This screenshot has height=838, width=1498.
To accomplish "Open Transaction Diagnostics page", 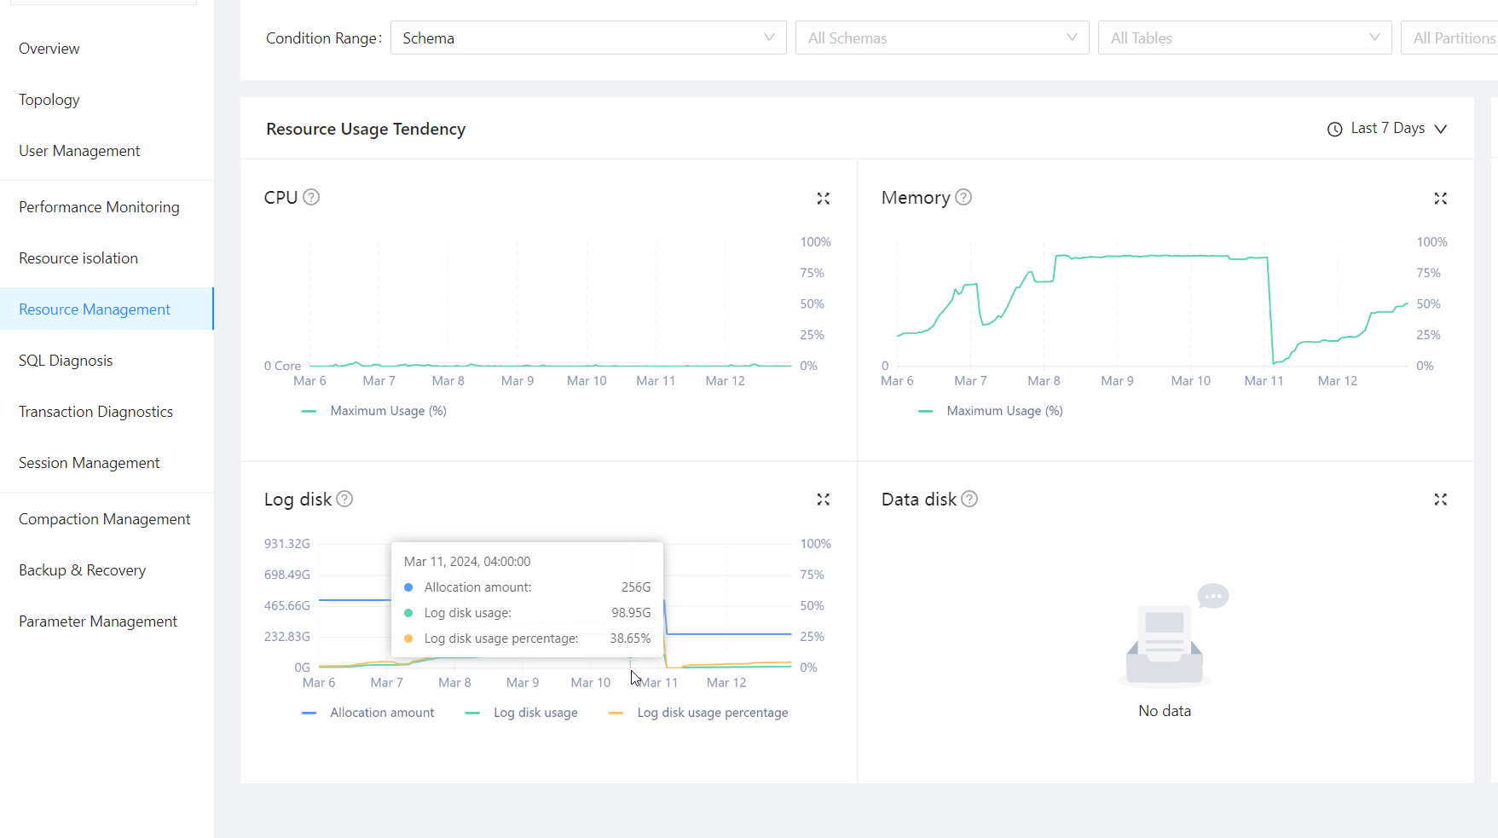I will pos(107,412).
